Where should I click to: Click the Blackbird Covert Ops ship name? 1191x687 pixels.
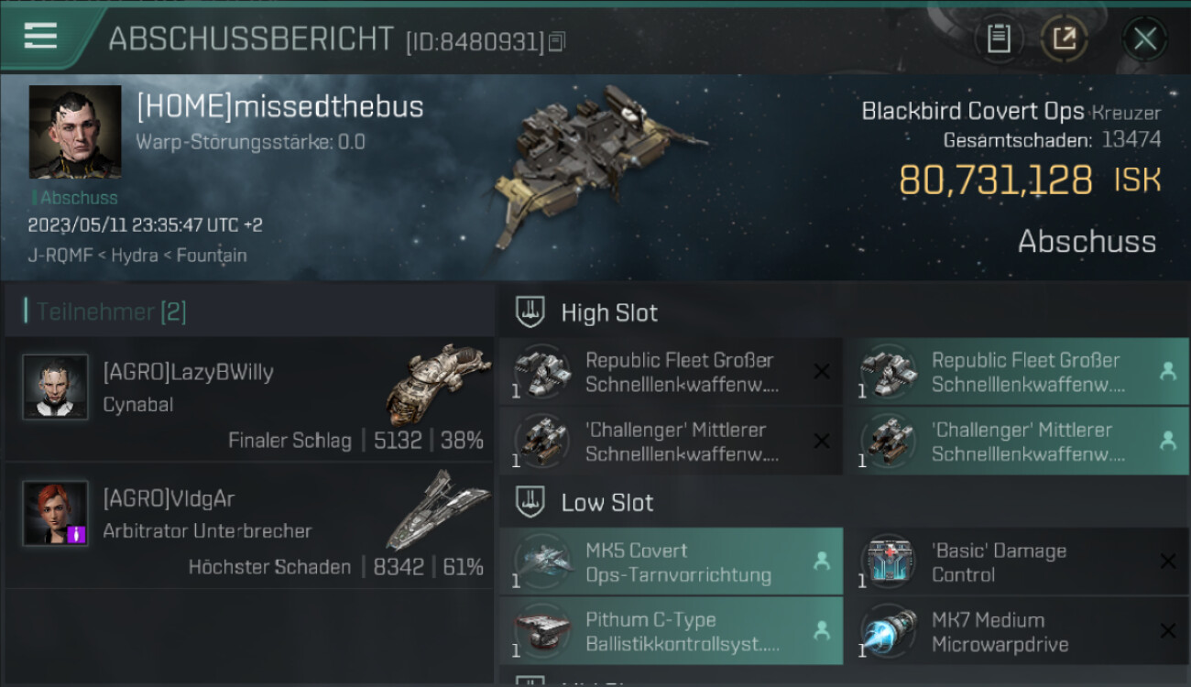(x=972, y=112)
